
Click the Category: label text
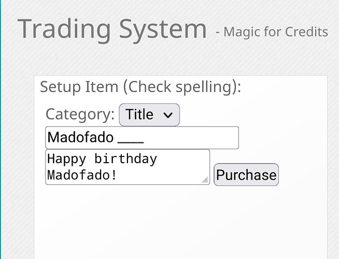click(80, 114)
